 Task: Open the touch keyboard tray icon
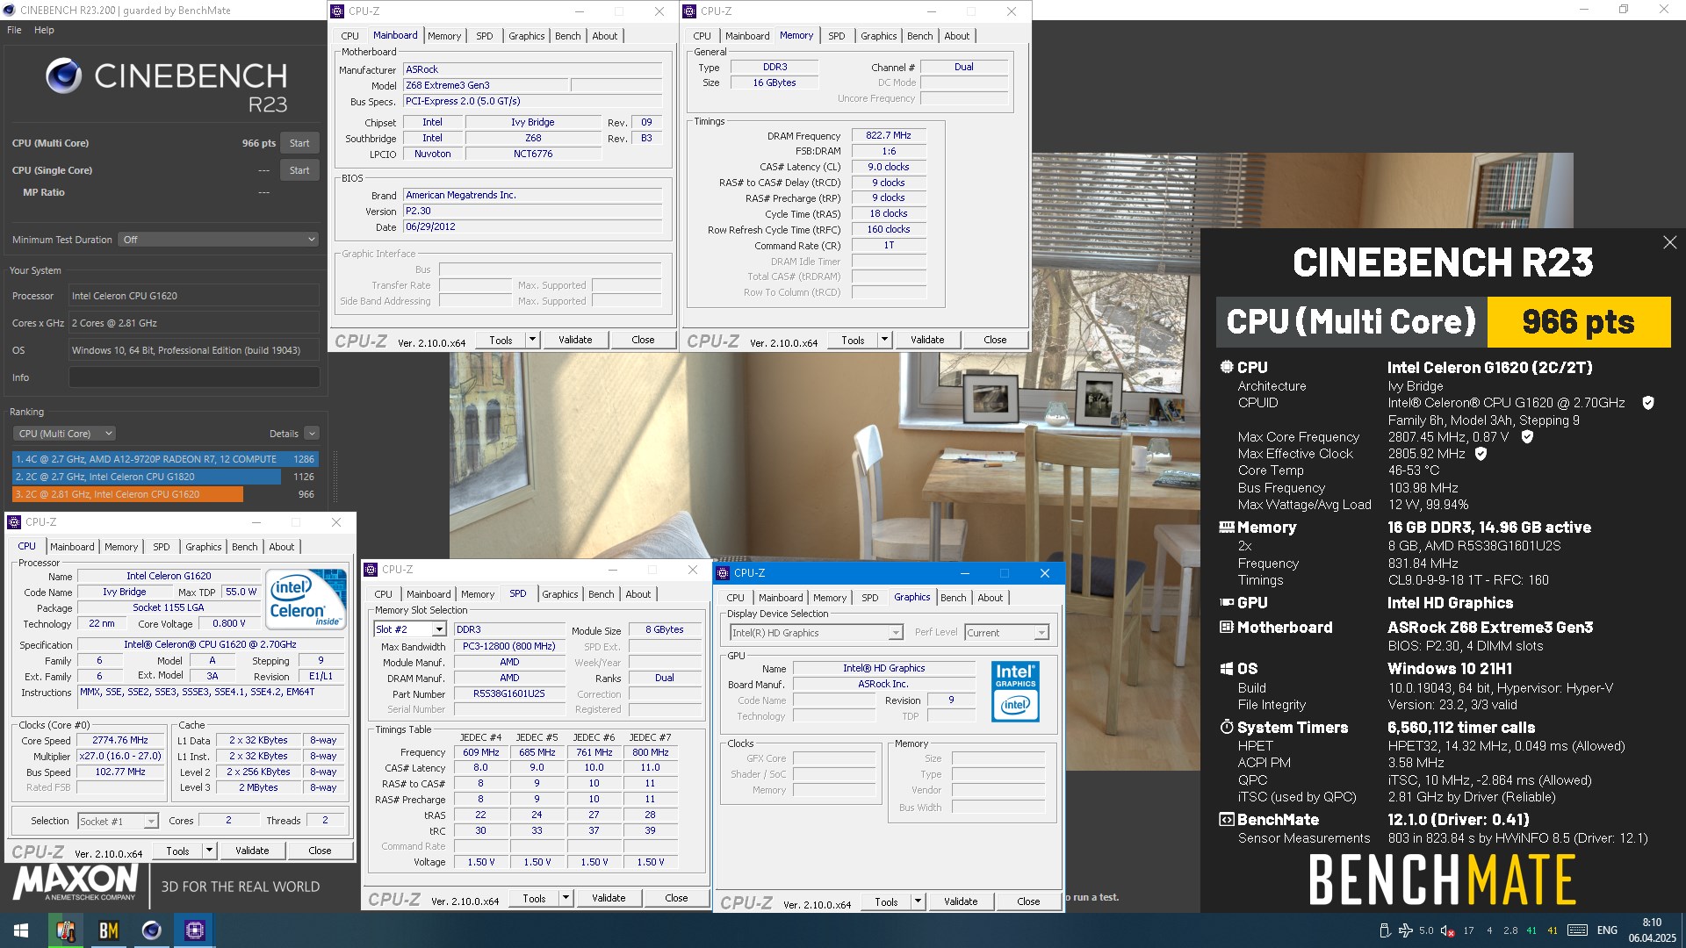click(x=1577, y=930)
